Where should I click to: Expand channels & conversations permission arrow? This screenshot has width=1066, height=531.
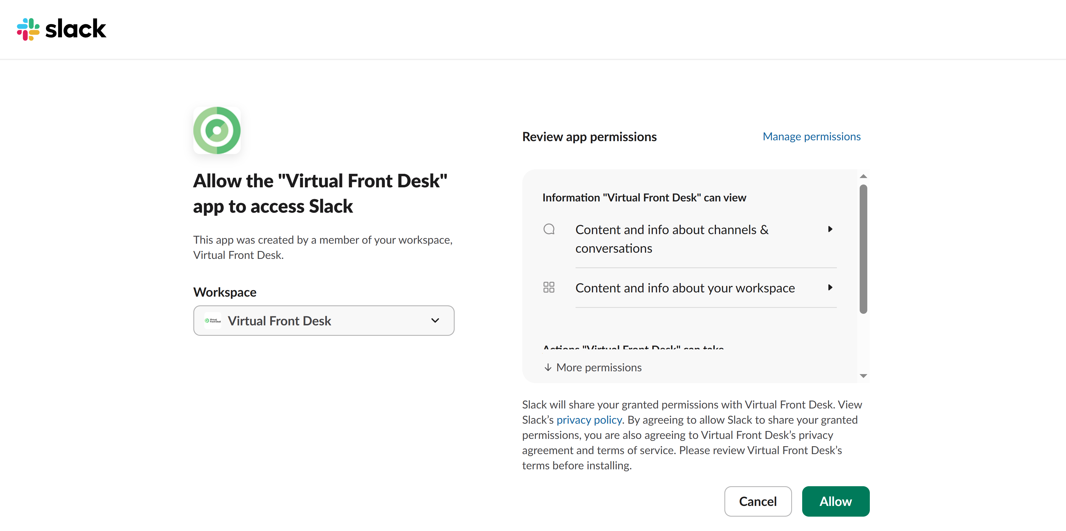(830, 229)
